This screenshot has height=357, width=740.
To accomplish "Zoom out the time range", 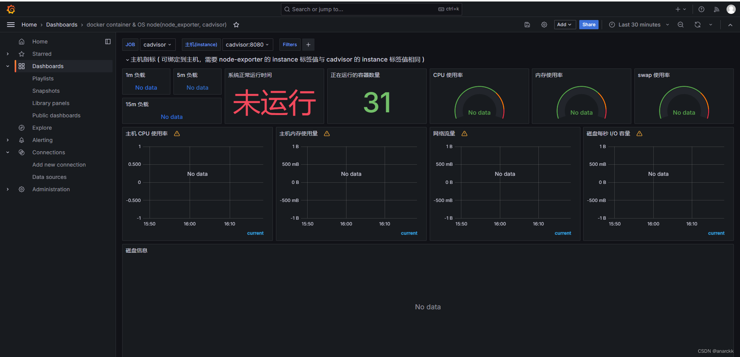I will tap(681, 25).
